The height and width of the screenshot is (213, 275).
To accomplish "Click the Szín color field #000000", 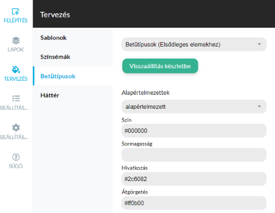I will pyautogui.click(x=194, y=131).
